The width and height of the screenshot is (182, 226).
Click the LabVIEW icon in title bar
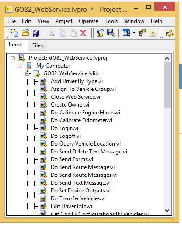[x=9, y=9]
